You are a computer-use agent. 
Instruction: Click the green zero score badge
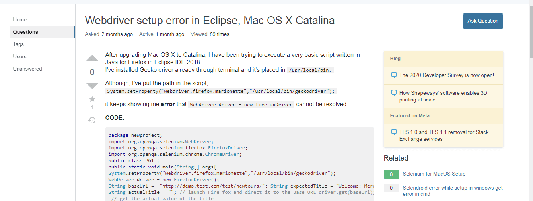[391, 174]
